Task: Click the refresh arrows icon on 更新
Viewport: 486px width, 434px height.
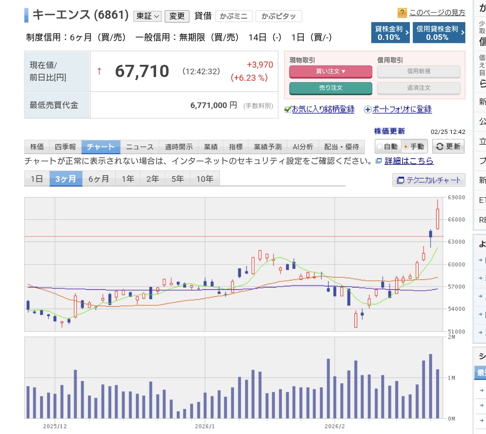Action: [x=439, y=147]
